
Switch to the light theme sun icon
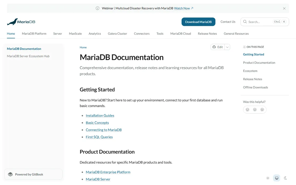pos(268,178)
